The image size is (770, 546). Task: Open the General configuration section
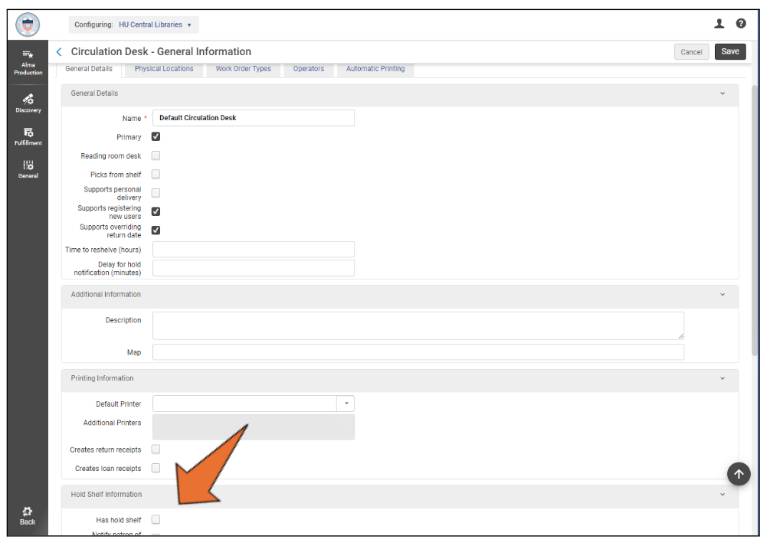pyautogui.click(x=28, y=168)
